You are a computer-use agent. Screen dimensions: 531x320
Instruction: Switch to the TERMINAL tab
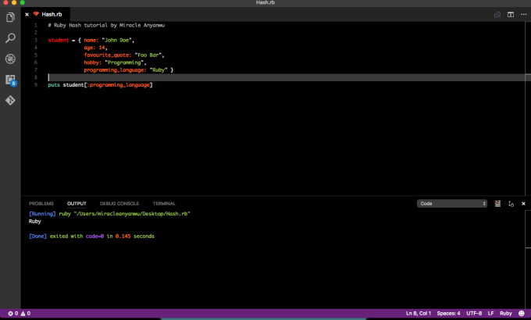tap(164, 203)
